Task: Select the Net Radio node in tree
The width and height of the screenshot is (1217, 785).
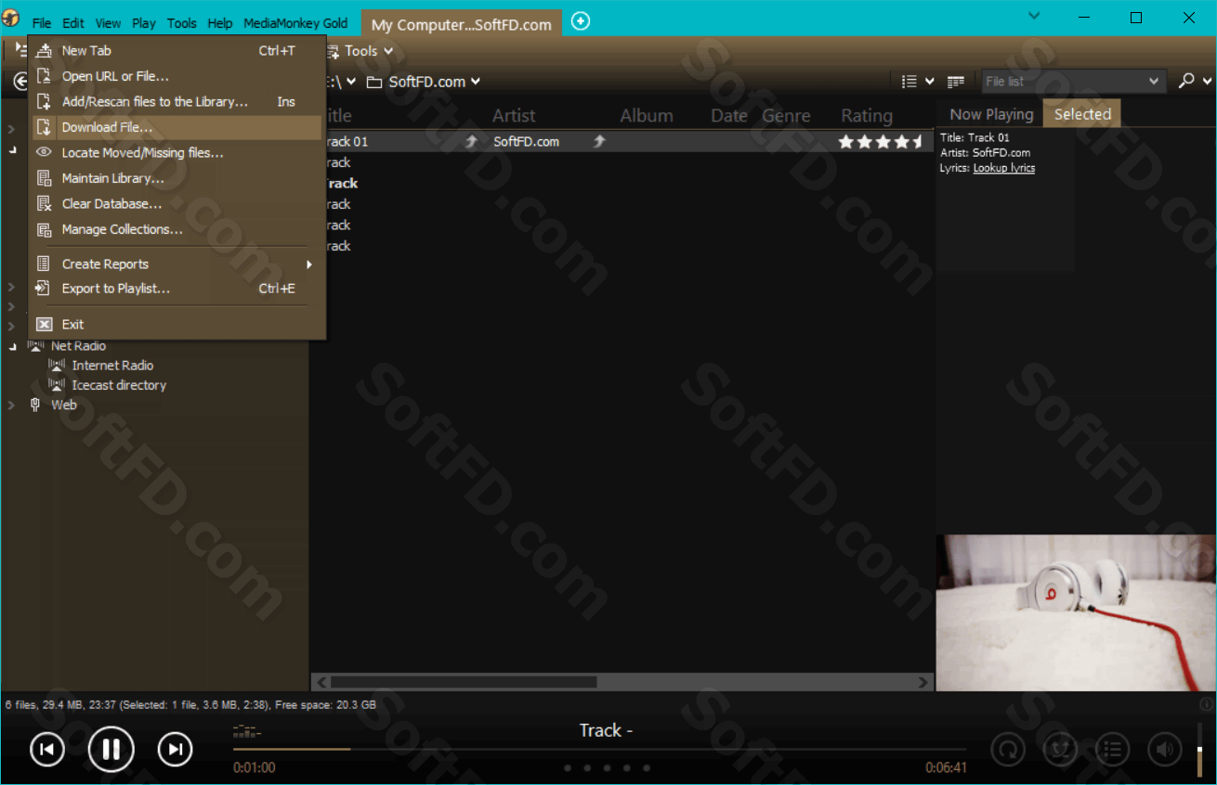Action: (x=78, y=345)
